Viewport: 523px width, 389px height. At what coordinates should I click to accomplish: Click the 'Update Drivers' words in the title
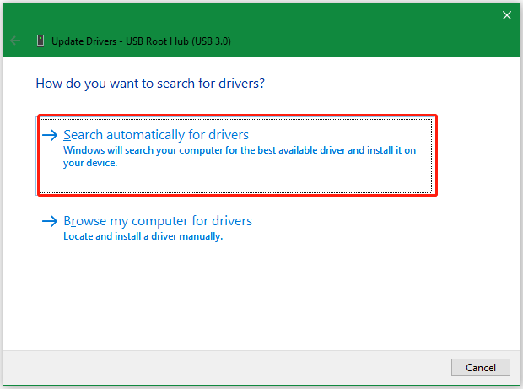click(x=83, y=40)
